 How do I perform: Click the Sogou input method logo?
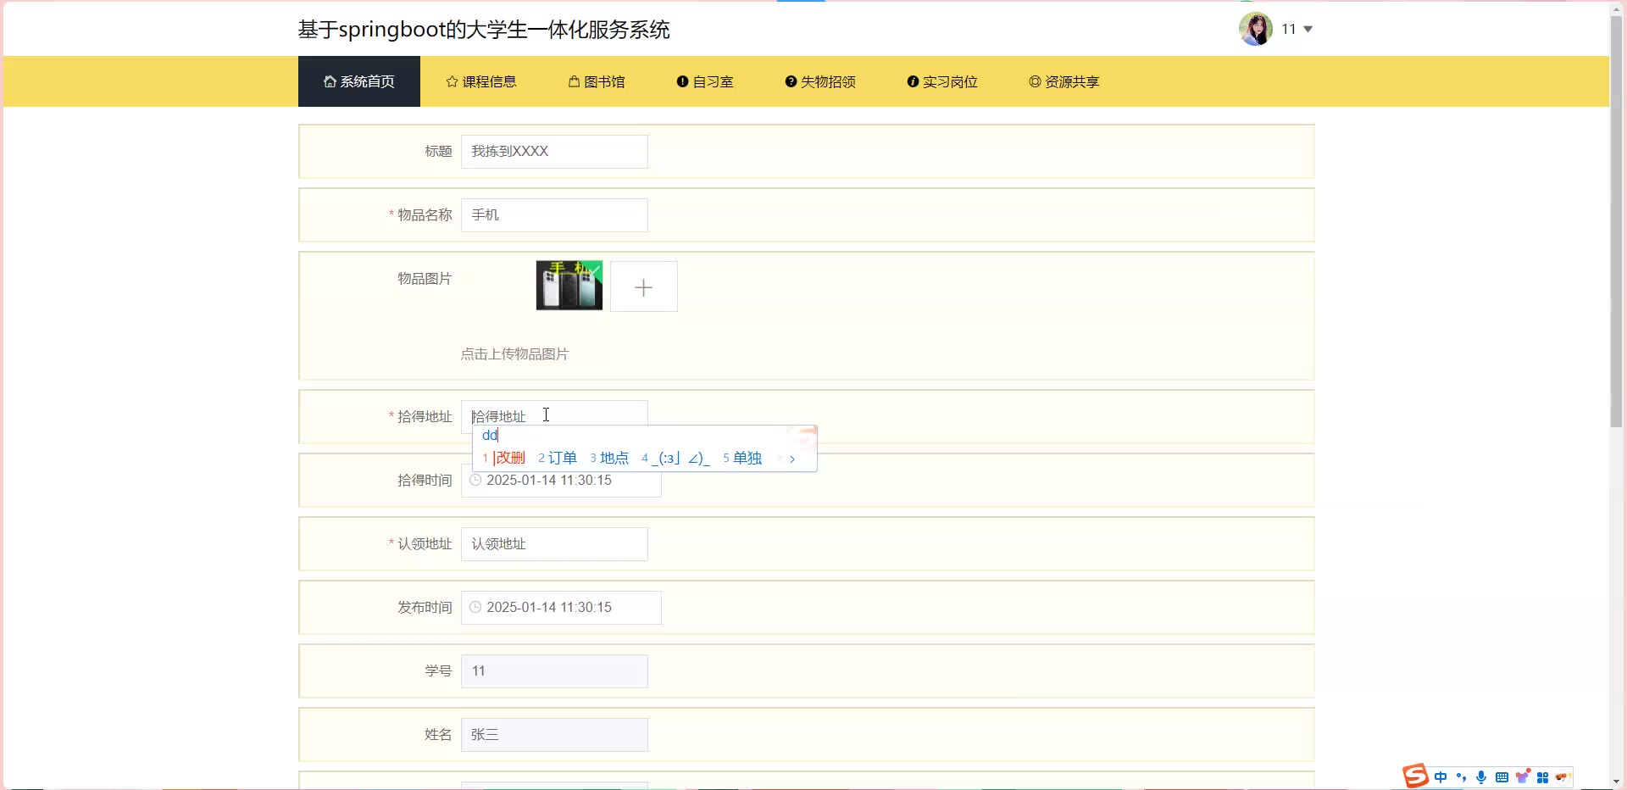1414,776
